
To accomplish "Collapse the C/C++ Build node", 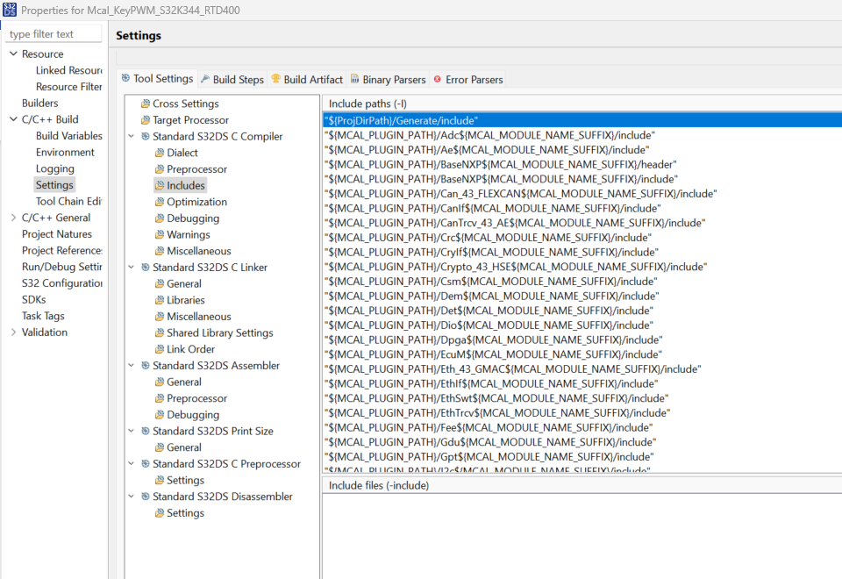I will tap(13, 119).
